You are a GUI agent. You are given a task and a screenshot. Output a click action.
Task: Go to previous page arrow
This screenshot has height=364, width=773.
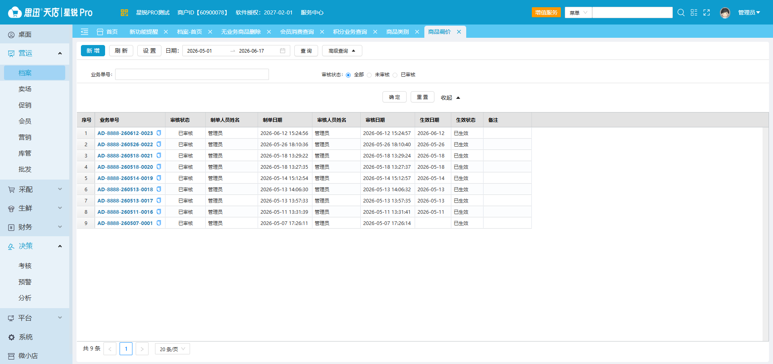click(x=110, y=349)
